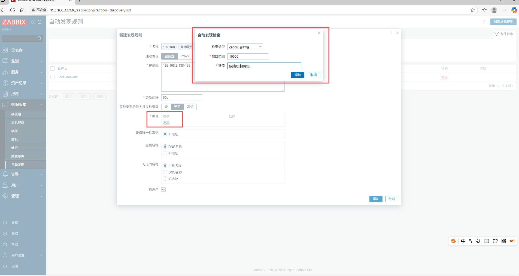
Task: Expand the 服务 services menu
Action: [23, 72]
